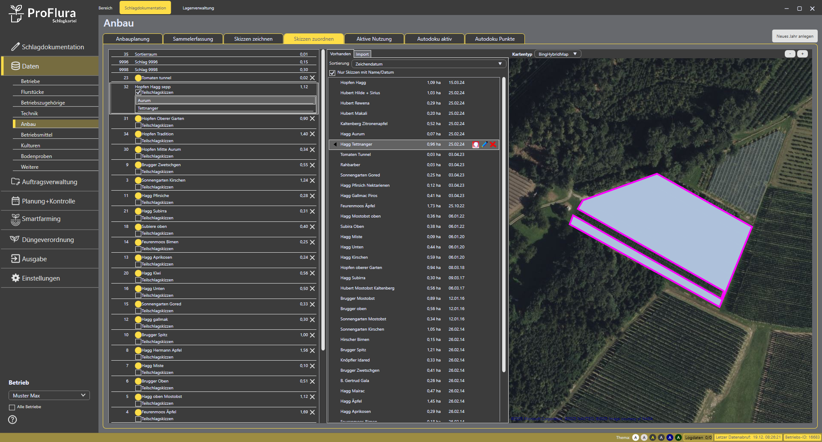Click the Neues Jahr anlegen button

(x=795, y=36)
